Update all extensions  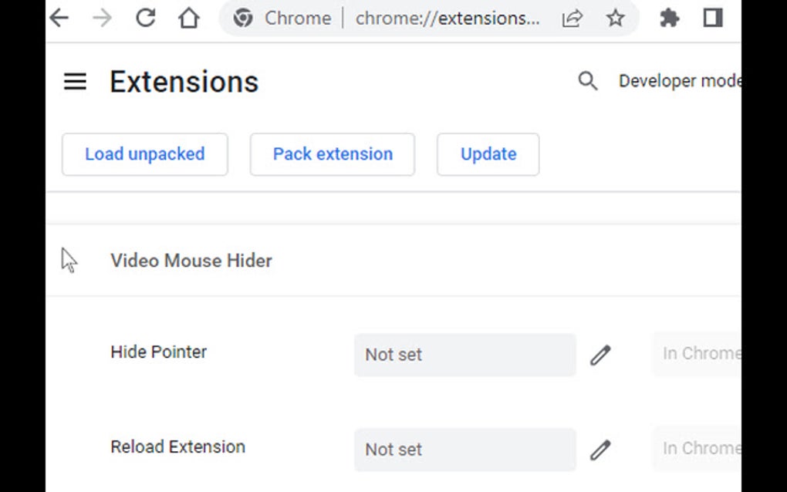tap(488, 154)
